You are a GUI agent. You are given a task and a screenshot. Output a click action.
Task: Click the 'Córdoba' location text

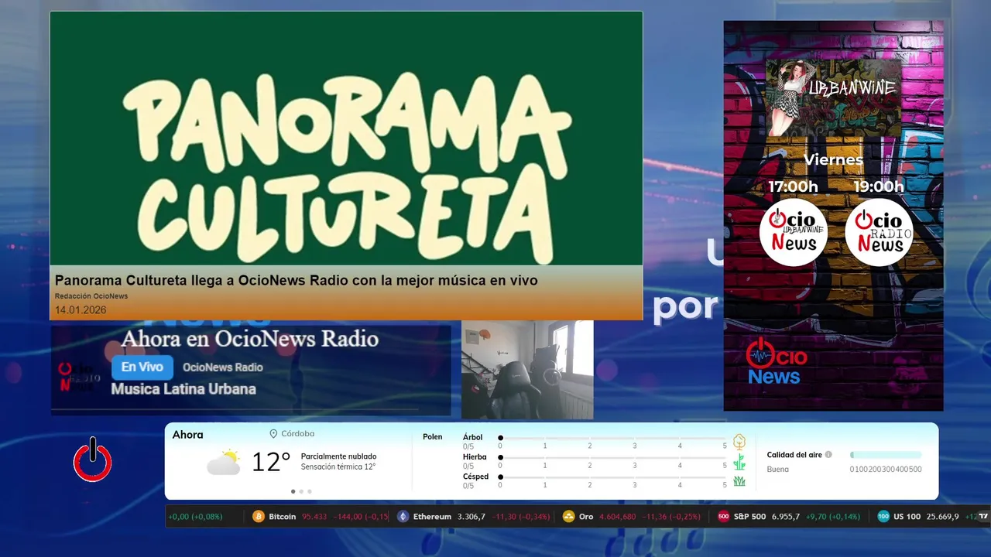(298, 434)
